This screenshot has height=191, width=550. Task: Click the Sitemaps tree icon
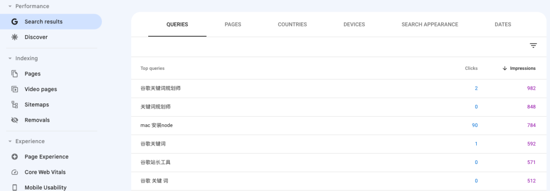[14, 104]
